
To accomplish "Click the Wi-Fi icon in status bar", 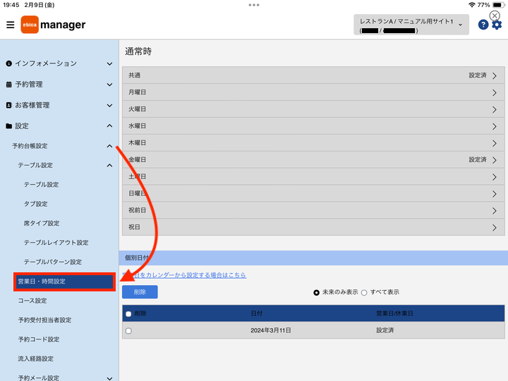I will 472,5.
